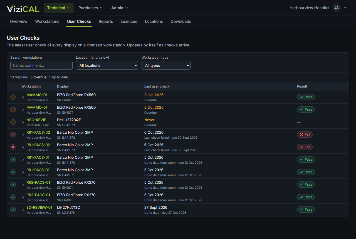Open the NSC-REVIE... workstation link

(x=38, y=120)
